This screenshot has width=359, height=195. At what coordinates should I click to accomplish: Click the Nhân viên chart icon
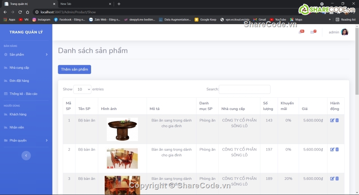pos(6,127)
